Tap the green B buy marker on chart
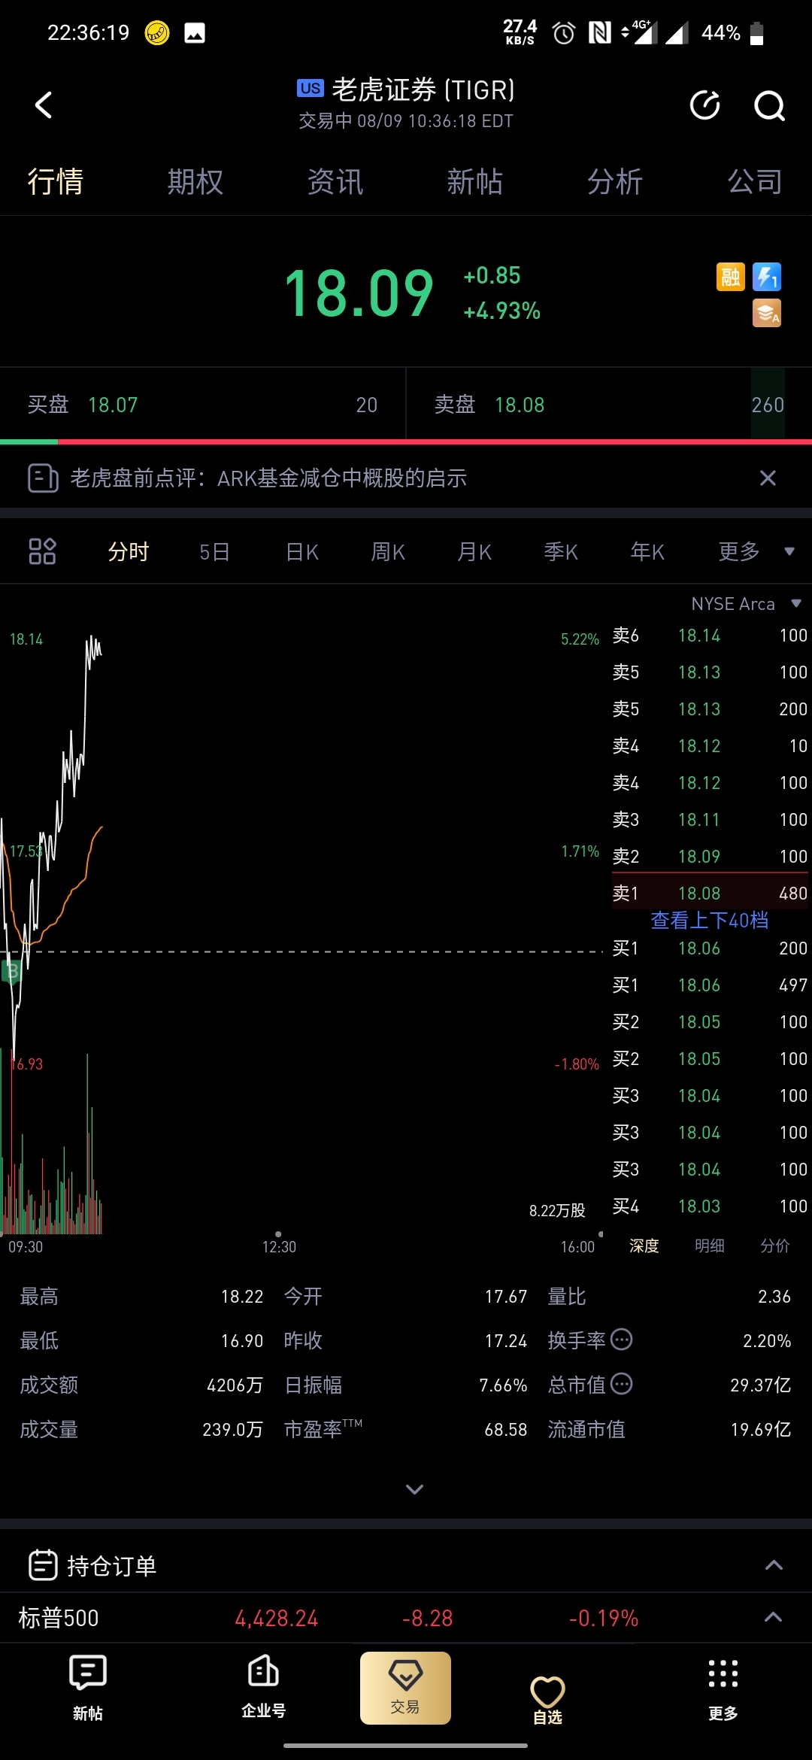Image resolution: width=812 pixels, height=1760 pixels. [11, 971]
